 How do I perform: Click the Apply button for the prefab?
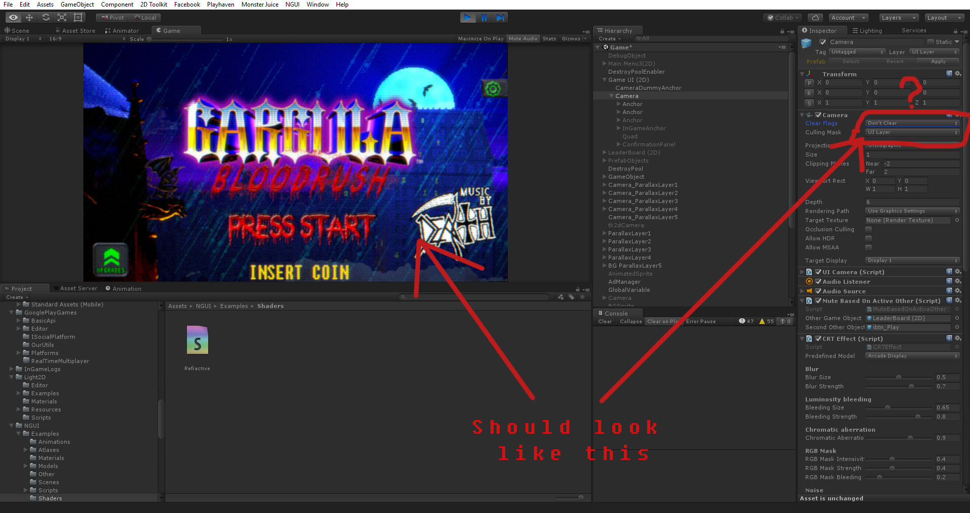coord(938,61)
